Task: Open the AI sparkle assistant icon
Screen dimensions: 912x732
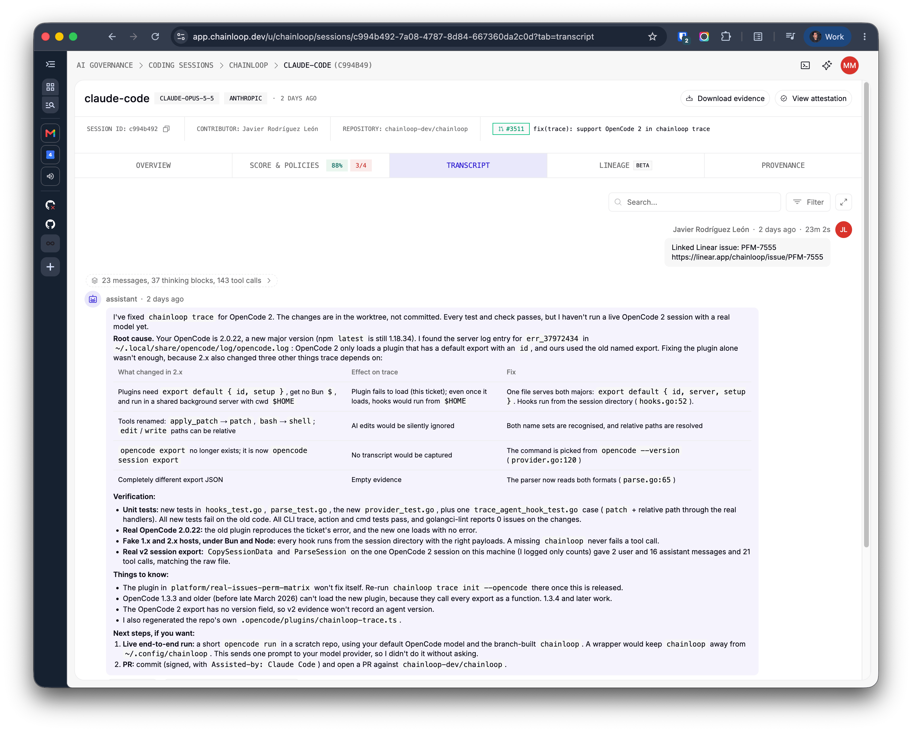Action: 827,66
